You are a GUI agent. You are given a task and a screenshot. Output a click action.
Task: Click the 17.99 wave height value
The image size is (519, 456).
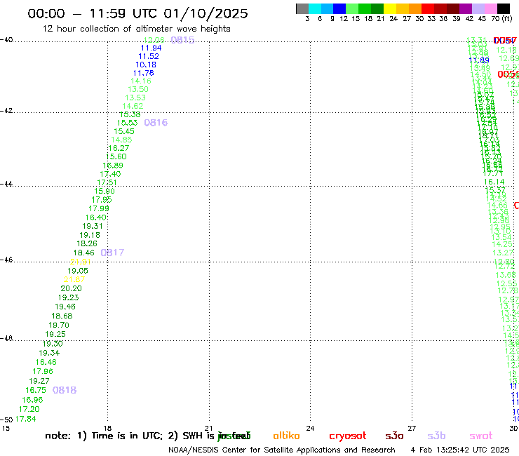[x=99, y=208]
